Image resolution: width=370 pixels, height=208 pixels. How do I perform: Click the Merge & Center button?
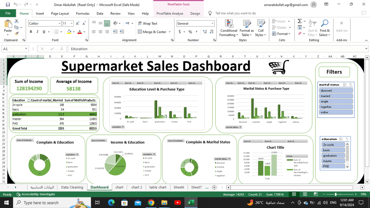152,32
